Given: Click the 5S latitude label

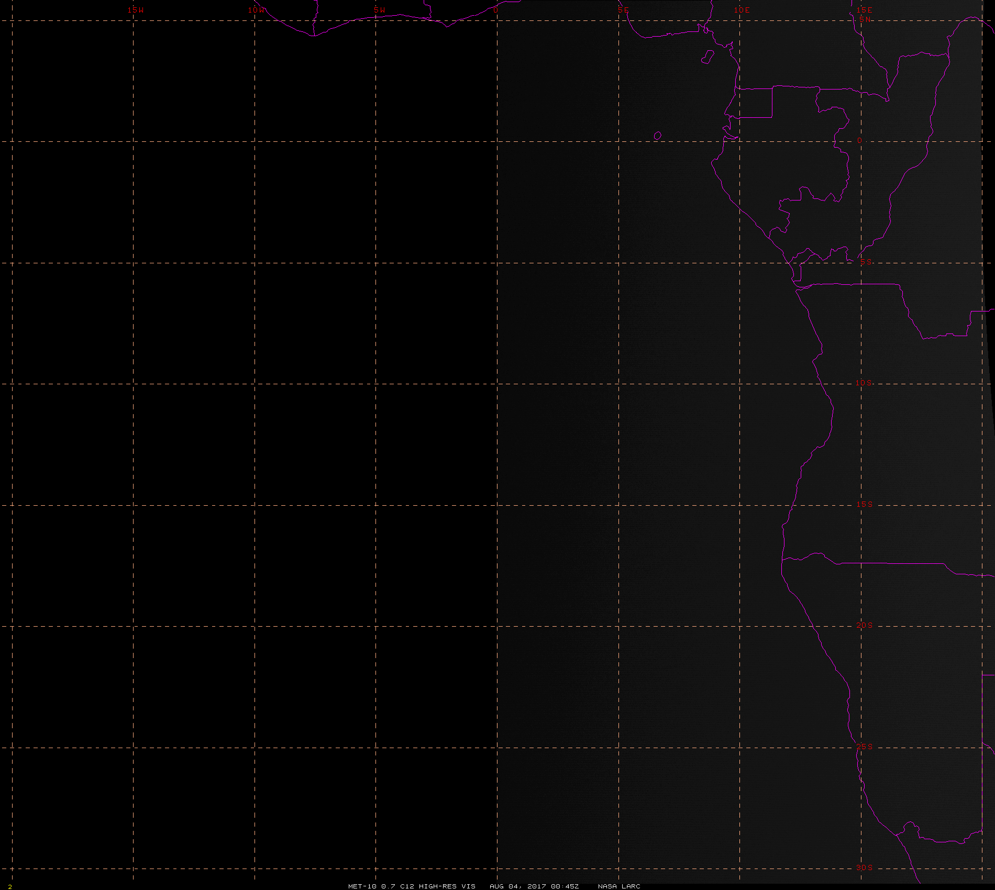Looking at the screenshot, I should coord(866,262).
